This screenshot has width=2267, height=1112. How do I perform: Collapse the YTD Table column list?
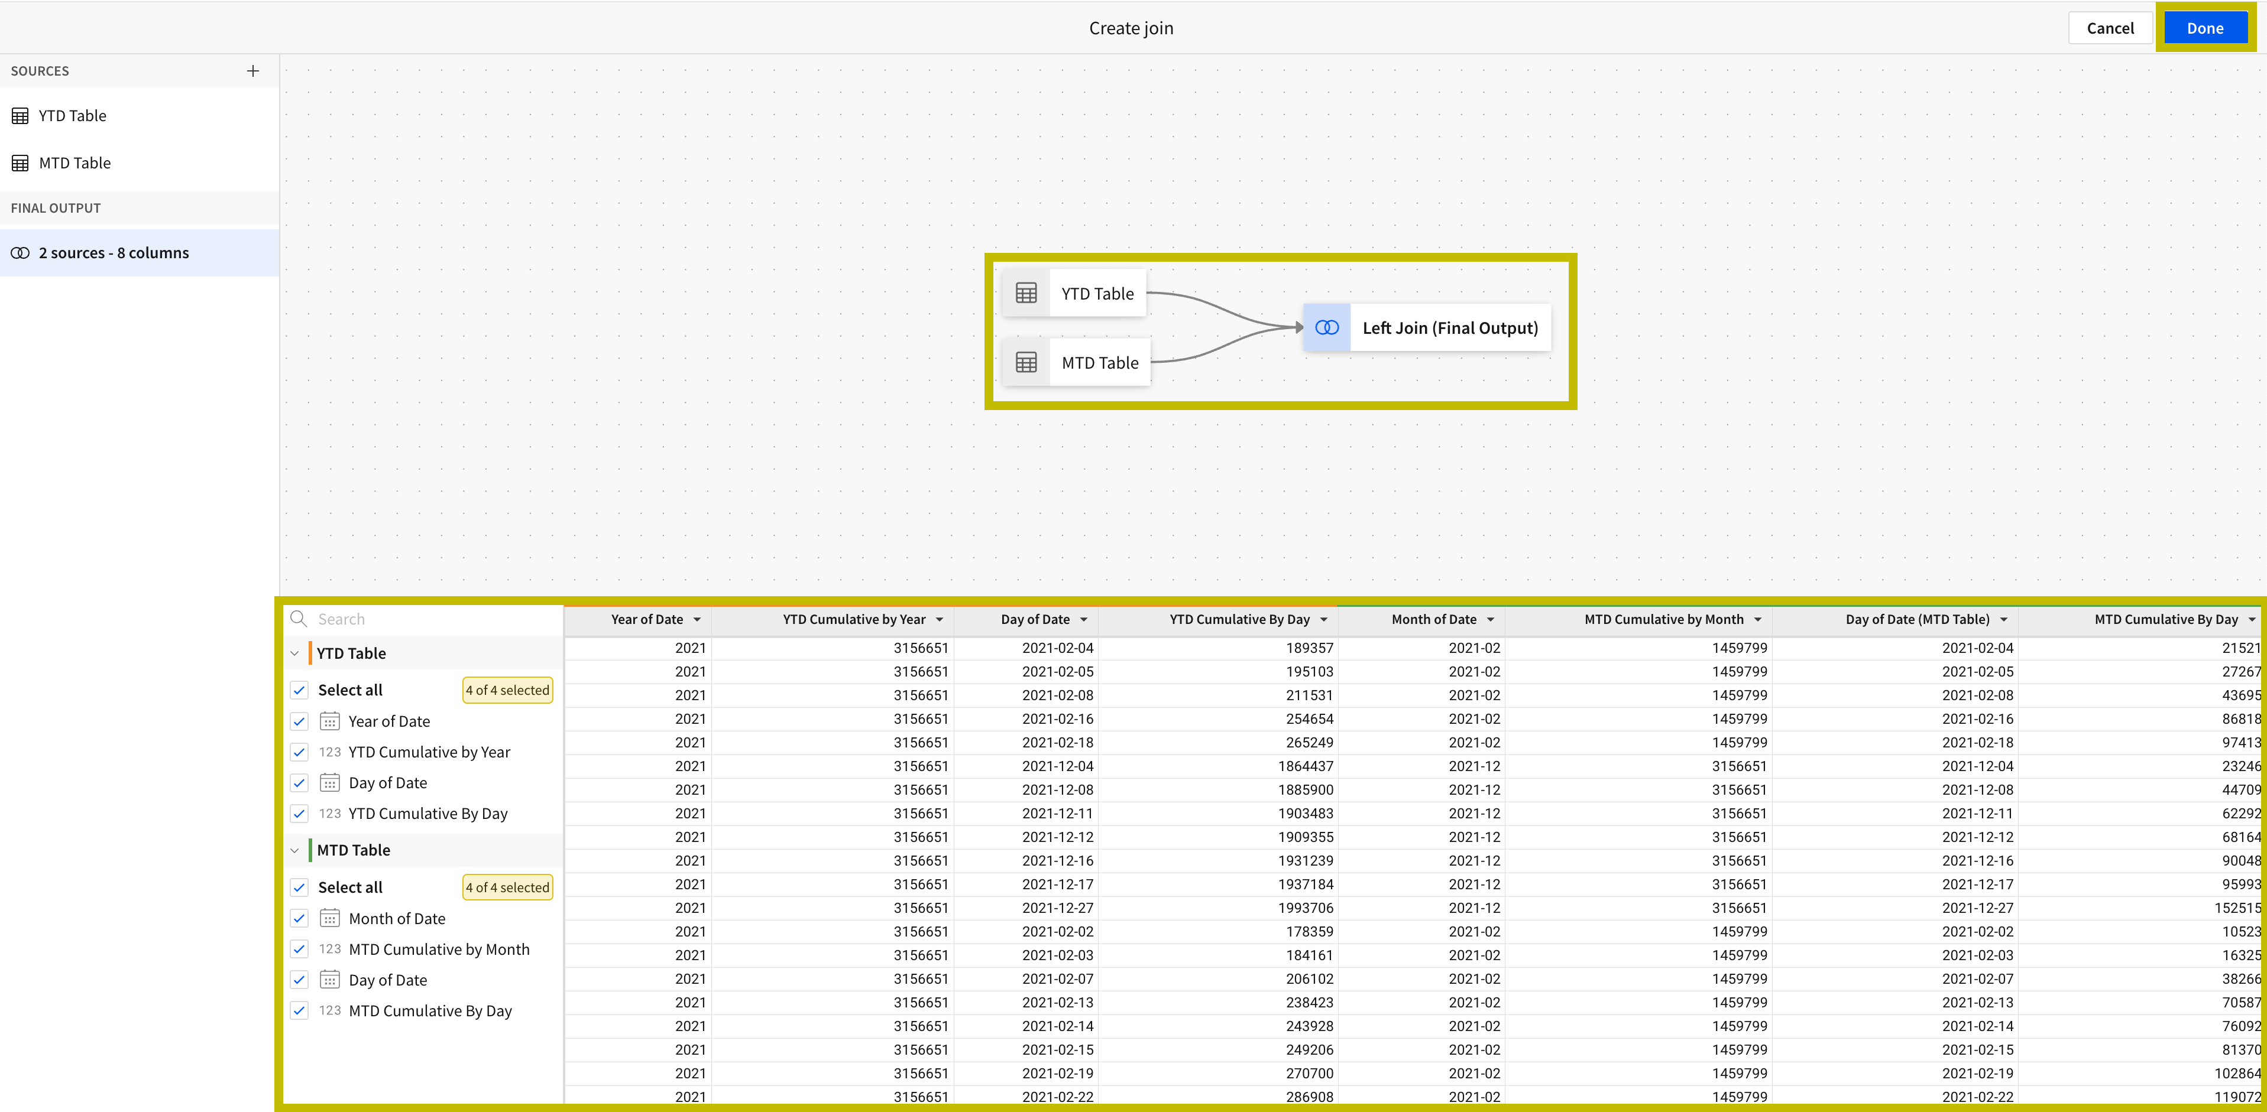point(295,653)
